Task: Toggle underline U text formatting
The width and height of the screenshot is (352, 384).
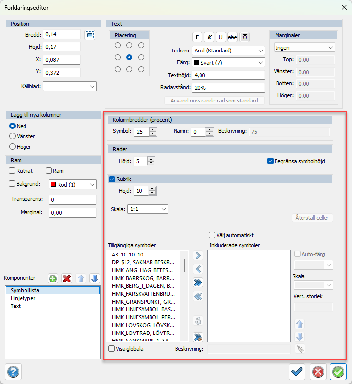Action: click(x=221, y=37)
